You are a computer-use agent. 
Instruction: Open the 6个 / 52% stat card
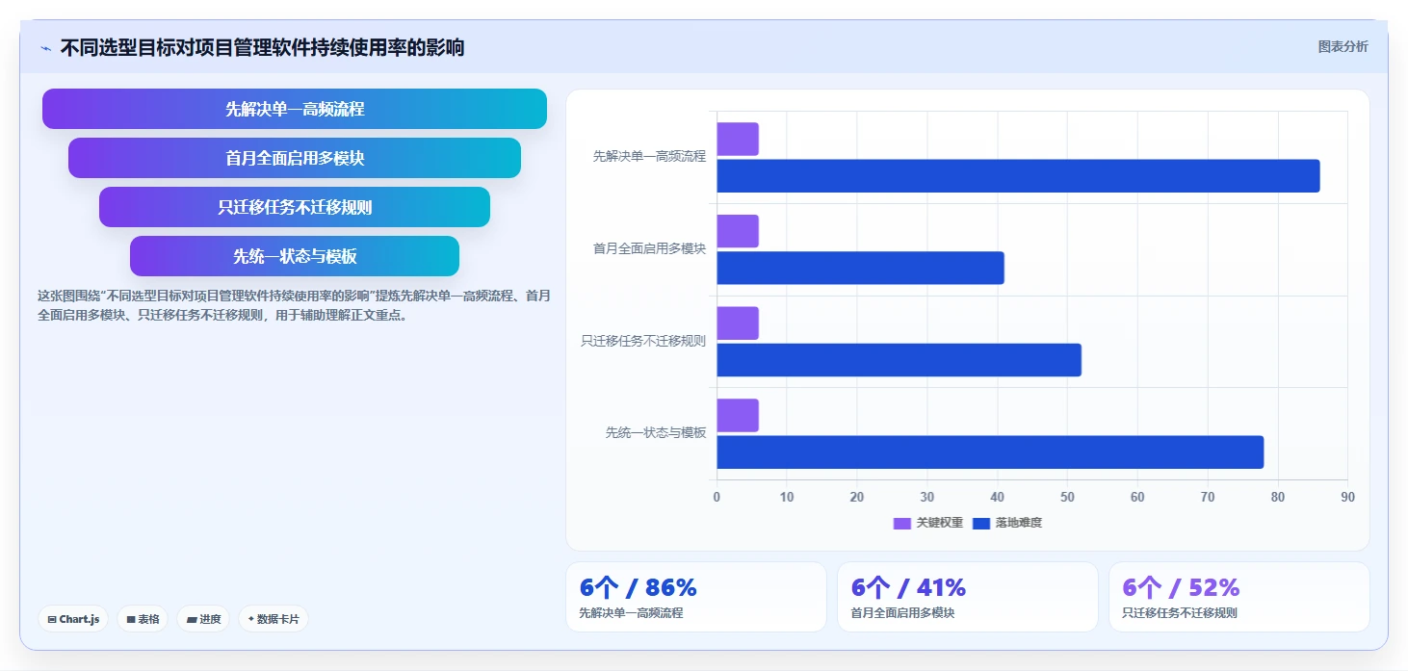point(1239,597)
